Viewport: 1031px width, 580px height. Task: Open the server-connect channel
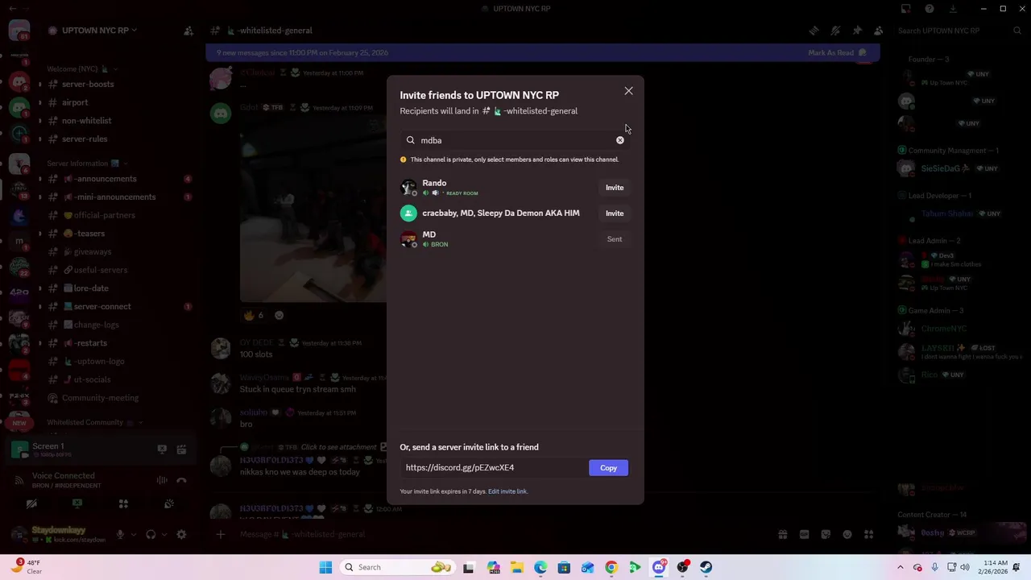101,306
